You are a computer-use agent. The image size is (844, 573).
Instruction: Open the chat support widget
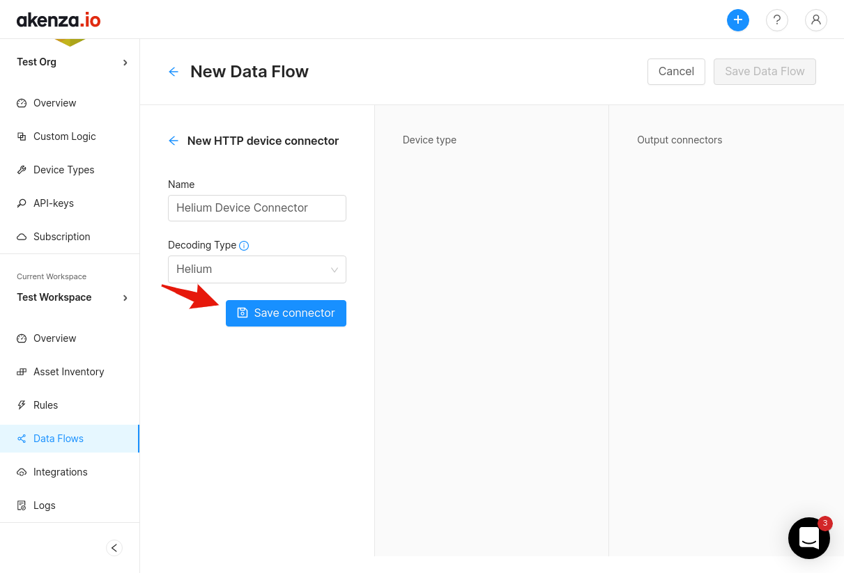coord(808,537)
